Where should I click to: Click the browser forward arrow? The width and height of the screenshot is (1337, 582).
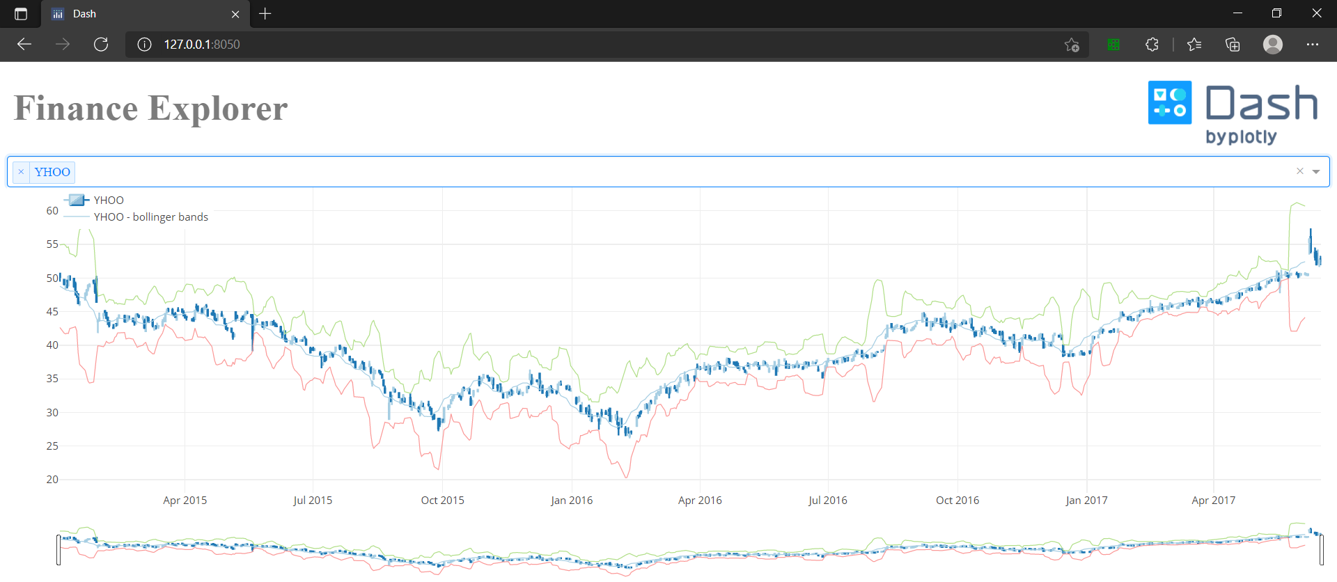coord(63,45)
